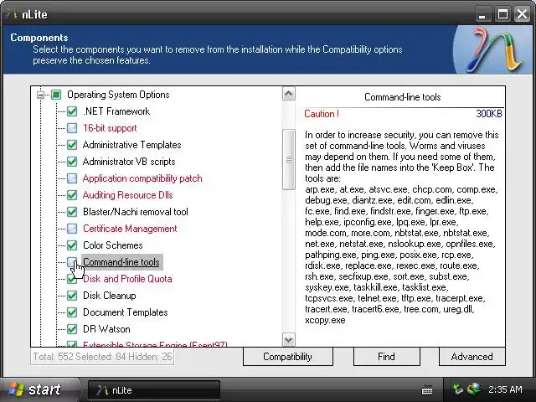
Task: Uncheck the Disk Cleanup checkbox
Action: [x=72, y=296]
